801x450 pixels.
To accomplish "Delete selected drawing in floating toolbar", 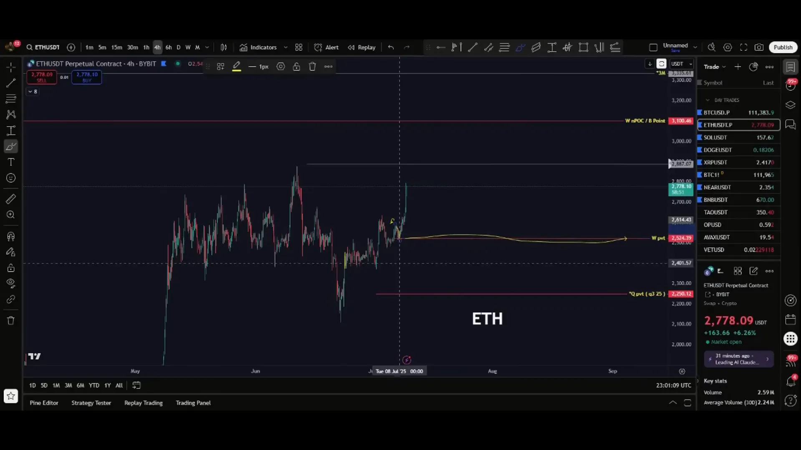I will (312, 67).
